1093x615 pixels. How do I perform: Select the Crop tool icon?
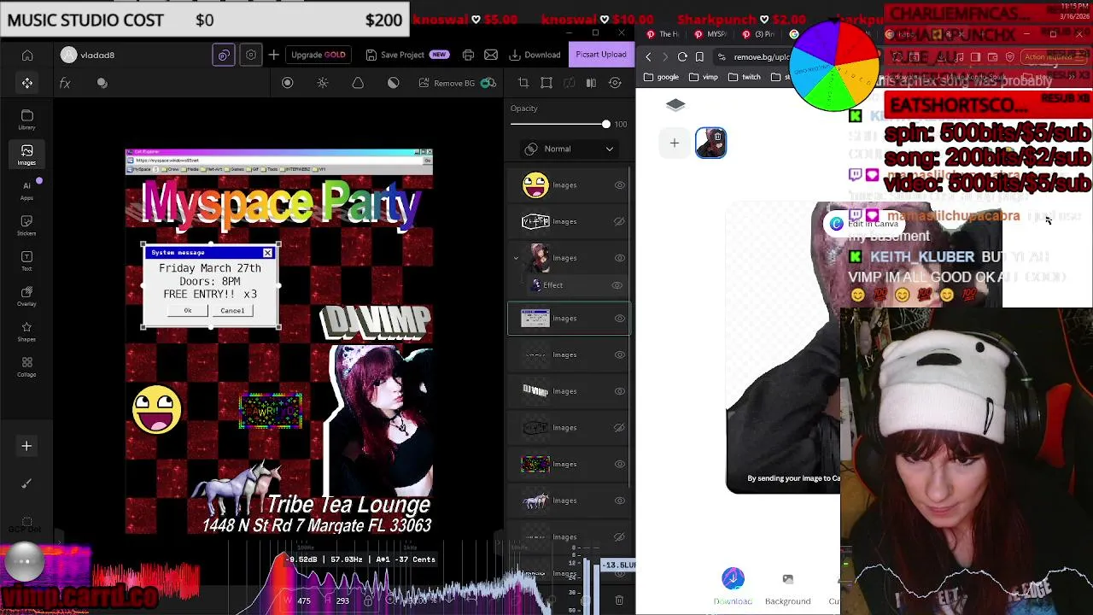[523, 83]
